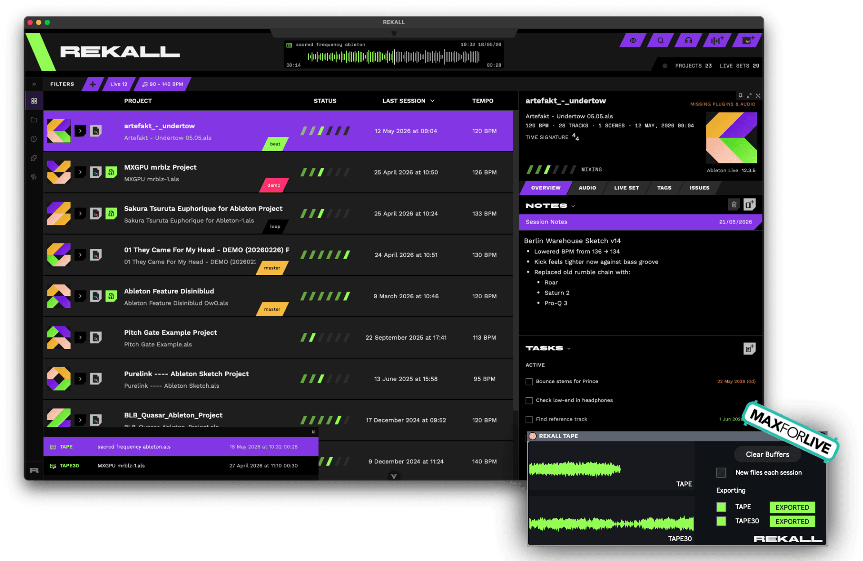Select the Session Notes entry
Viewport: 863px width, 561px height.
point(640,222)
